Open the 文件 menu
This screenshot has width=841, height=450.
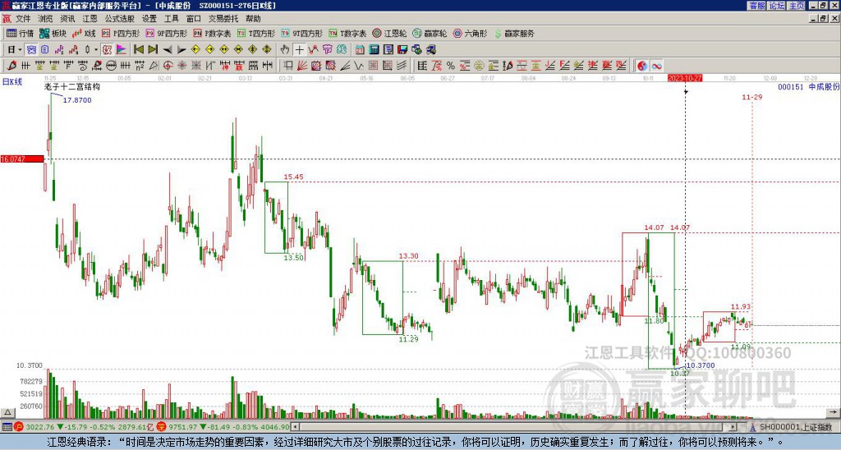(x=22, y=19)
